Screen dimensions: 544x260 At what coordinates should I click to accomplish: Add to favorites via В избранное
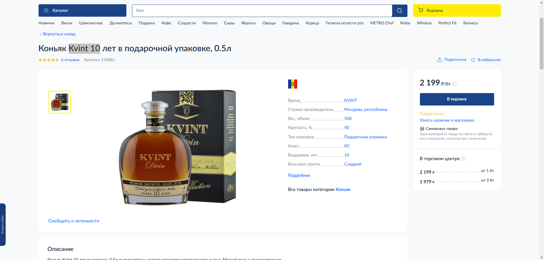[x=489, y=60]
